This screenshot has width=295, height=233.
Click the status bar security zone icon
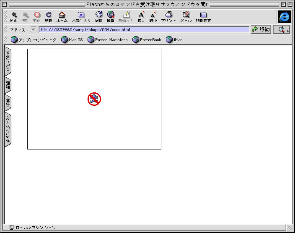[x=11, y=228]
